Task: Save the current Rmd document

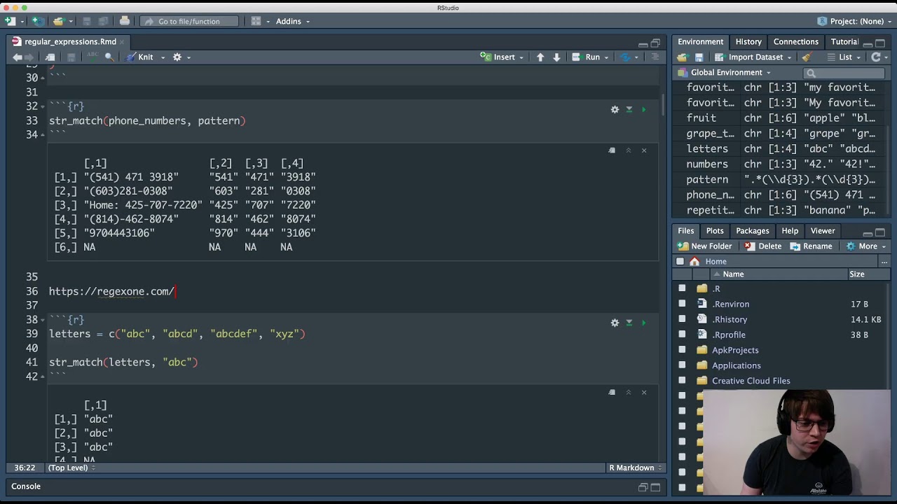Action: pyautogui.click(x=71, y=57)
